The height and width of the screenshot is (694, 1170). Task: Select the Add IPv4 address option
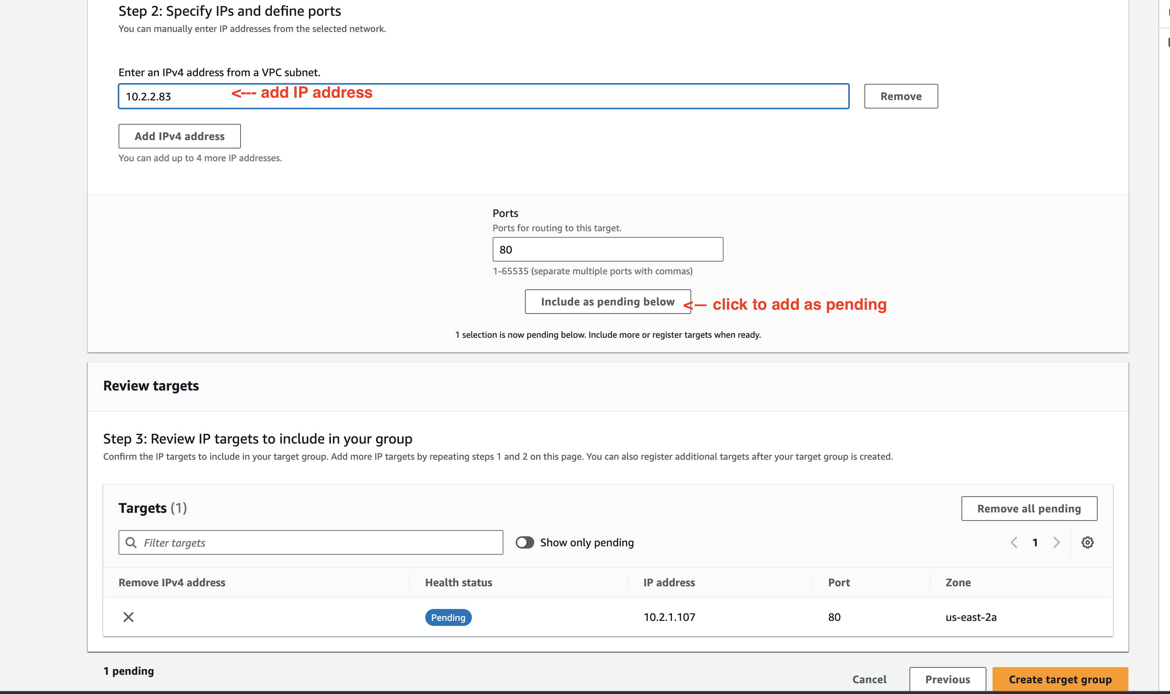click(179, 136)
